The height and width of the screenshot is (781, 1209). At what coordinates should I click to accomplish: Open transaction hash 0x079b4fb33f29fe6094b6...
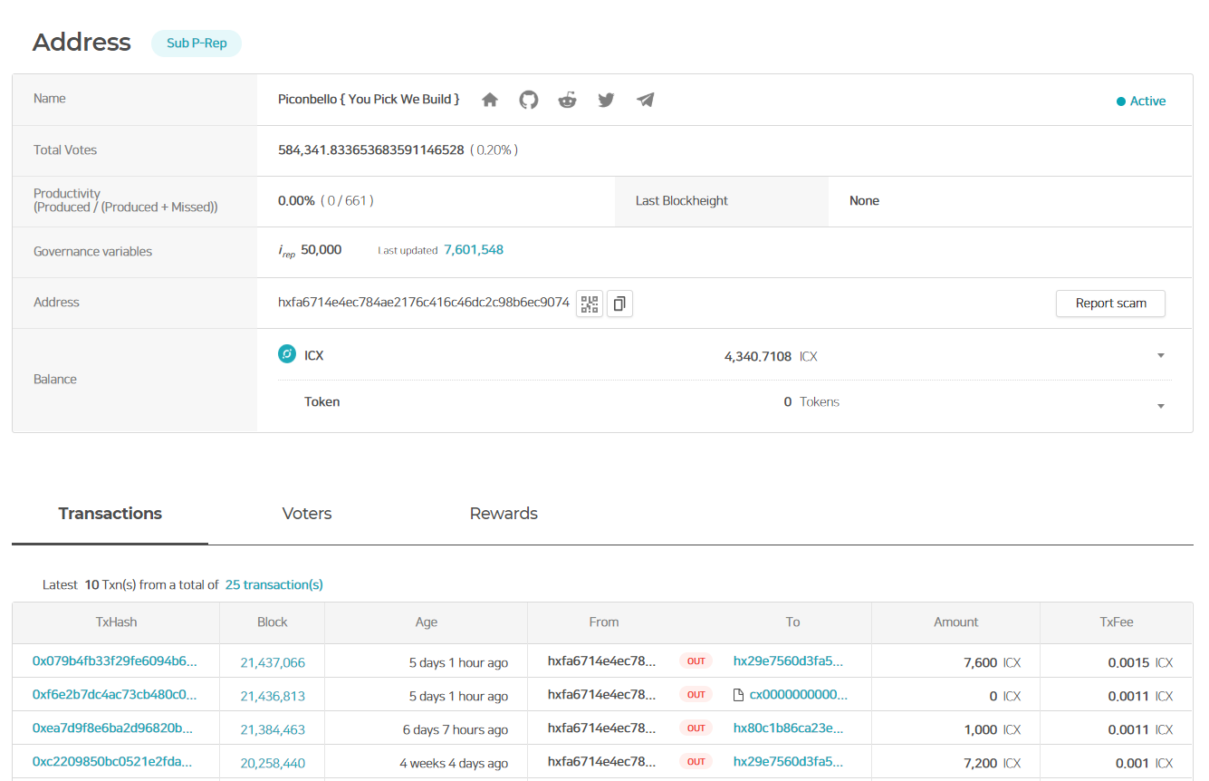point(114,661)
